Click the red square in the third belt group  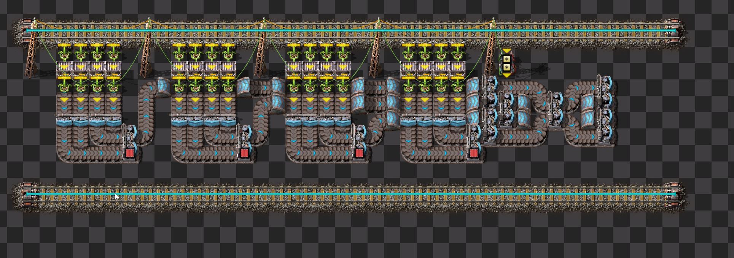pos(359,153)
